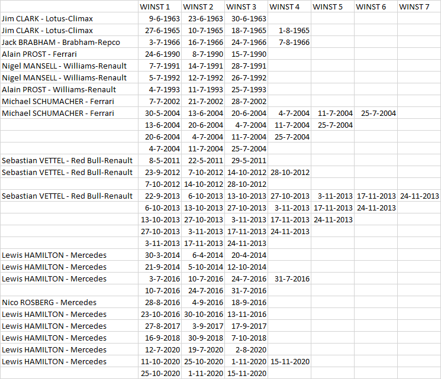Select the WINST 7 column header
The width and height of the screenshot is (441, 379).
[x=419, y=7]
